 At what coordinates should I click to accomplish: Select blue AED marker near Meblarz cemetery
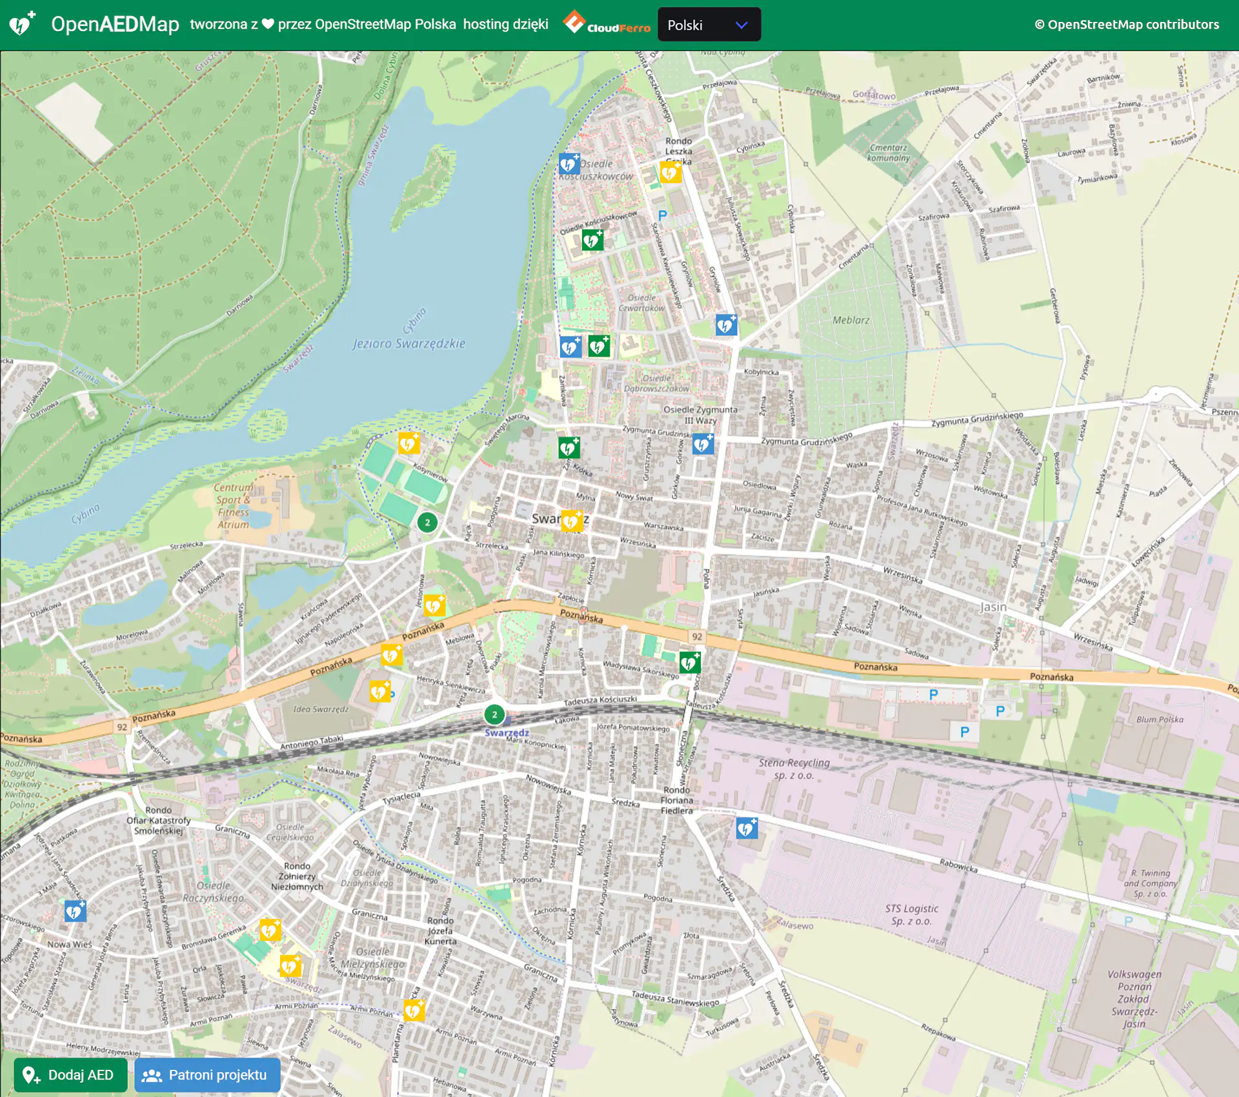click(726, 325)
